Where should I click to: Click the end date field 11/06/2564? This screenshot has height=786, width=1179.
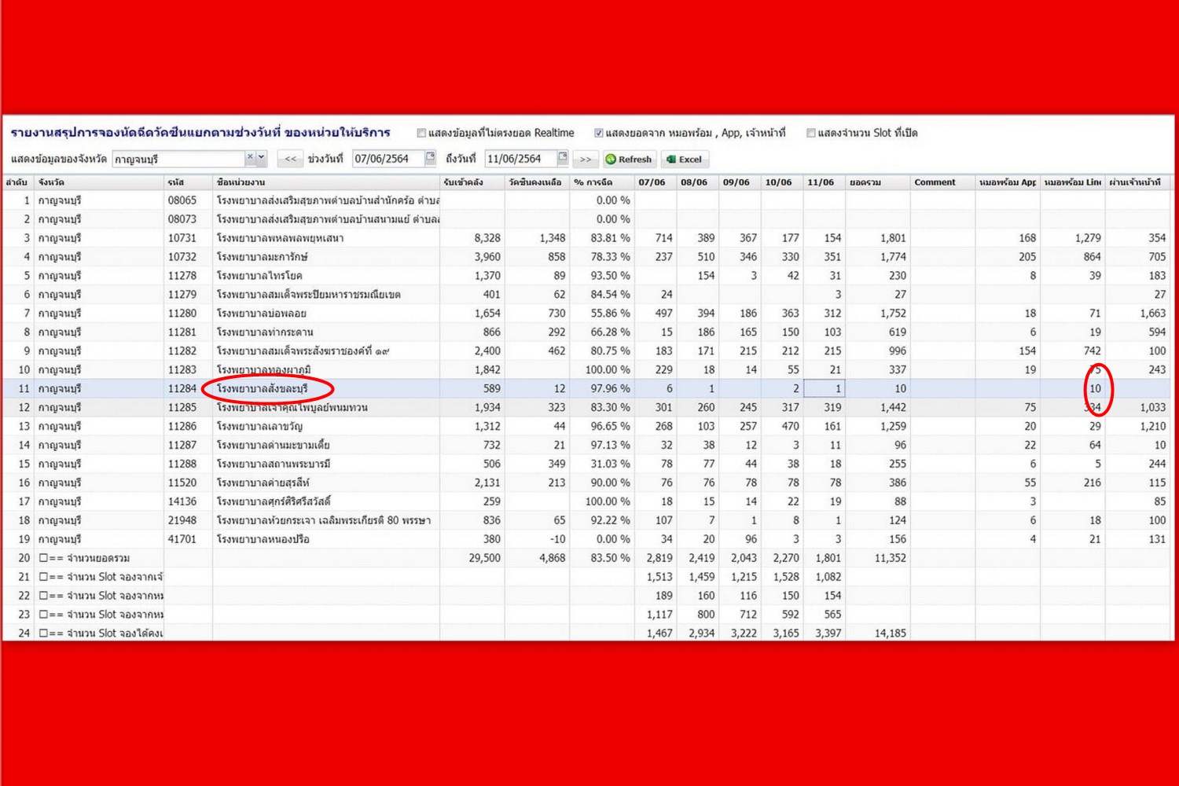(x=520, y=159)
